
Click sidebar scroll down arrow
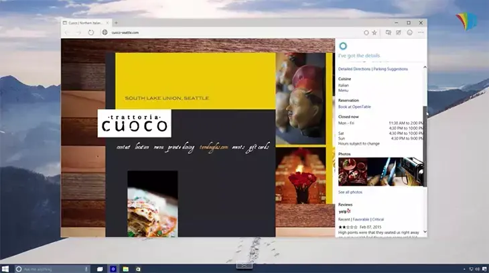pyautogui.click(x=425, y=231)
